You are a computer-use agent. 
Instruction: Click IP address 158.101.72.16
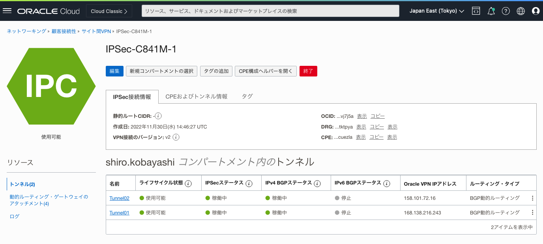[x=420, y=198]
